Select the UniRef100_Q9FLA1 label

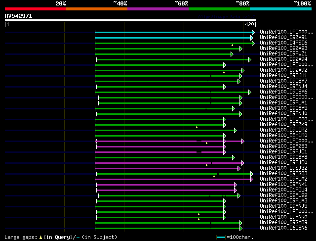283,102
